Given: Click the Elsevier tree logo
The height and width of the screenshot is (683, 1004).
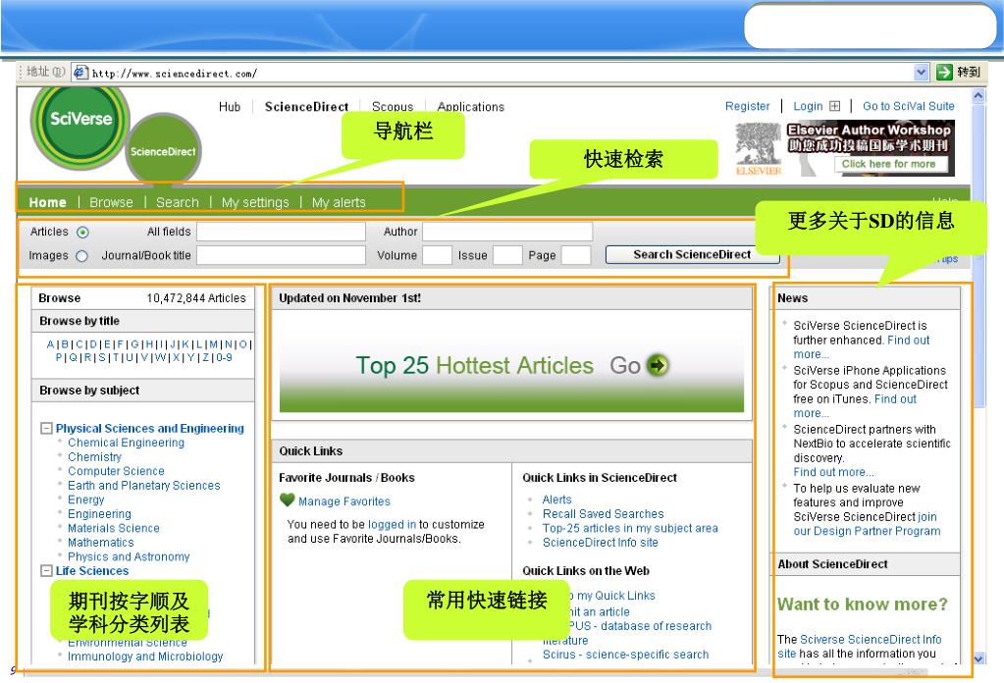Looking at the screenshot, I should 758,149.
